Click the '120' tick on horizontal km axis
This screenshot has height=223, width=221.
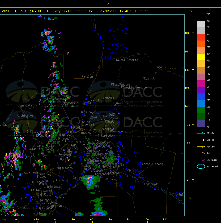(165, 220)
